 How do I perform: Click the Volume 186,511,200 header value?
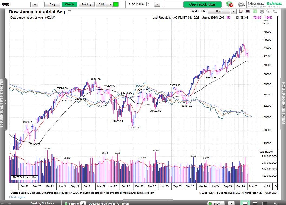coord(213,18)
